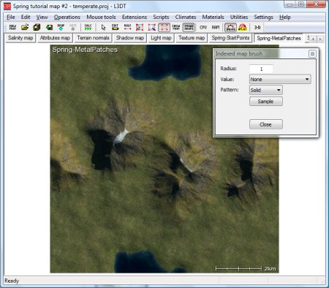Screen dimensions: 329x288
Task: Switch to the Spring-StartPoints tab
Action: click(x=230, y=38)
